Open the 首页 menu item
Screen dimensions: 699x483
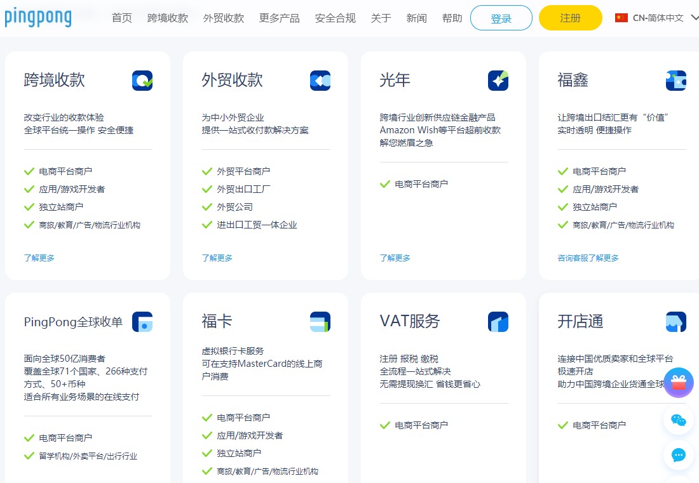[122, 18]
